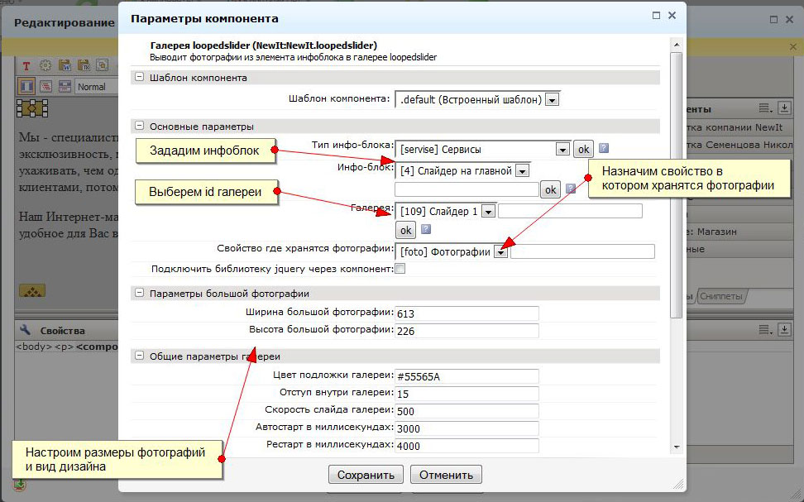Click the red T text icon in editor toolbar
804x502 pixels.
click(26, 65)
